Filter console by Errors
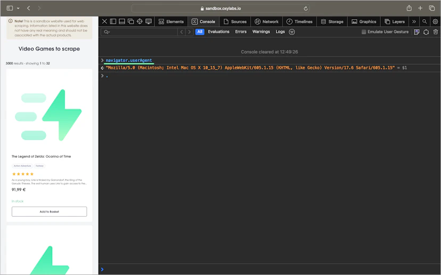This screenshot has width=441, height=275. click(x=241, y=32)
